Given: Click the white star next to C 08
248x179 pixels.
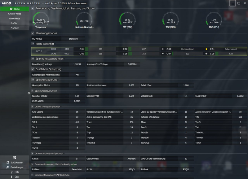Looking at the screenshot, I should pyautogui.click(x=206, y=54).
